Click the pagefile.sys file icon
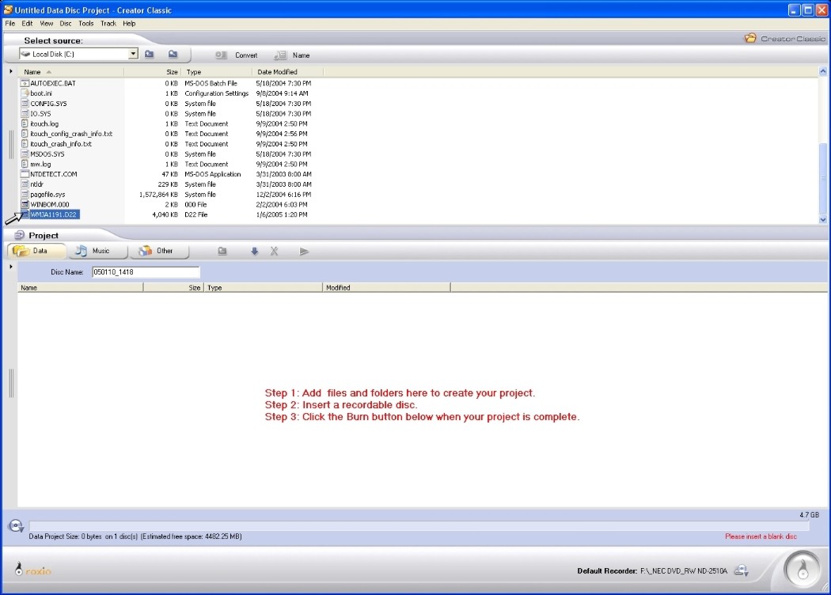 click(25, 195)
